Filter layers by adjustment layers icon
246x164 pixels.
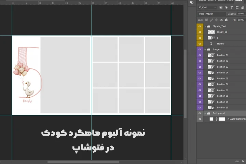226,8
